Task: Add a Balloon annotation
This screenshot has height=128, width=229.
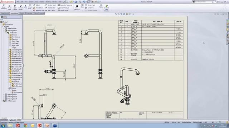Action: (x=36, y=5)
